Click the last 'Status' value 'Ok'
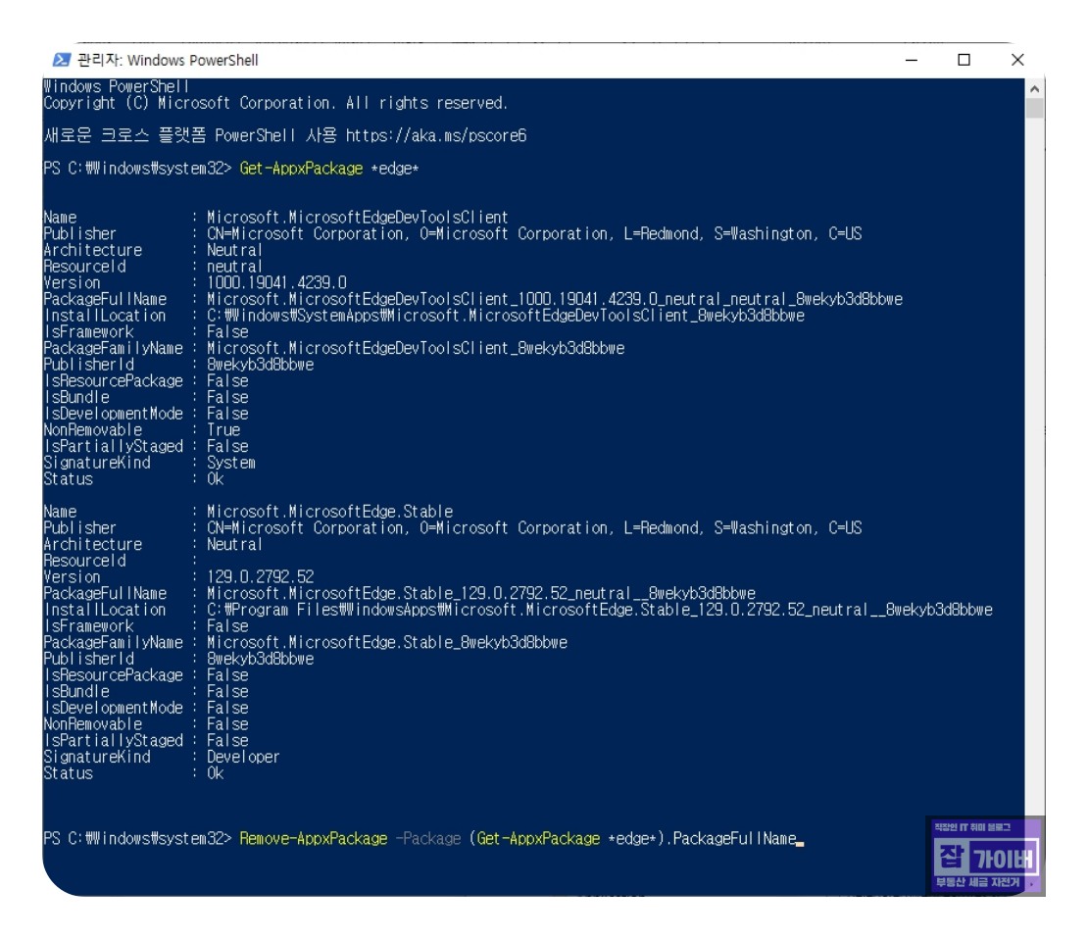This screenshot has height=939, width=1088. click(x=215, y=773)
